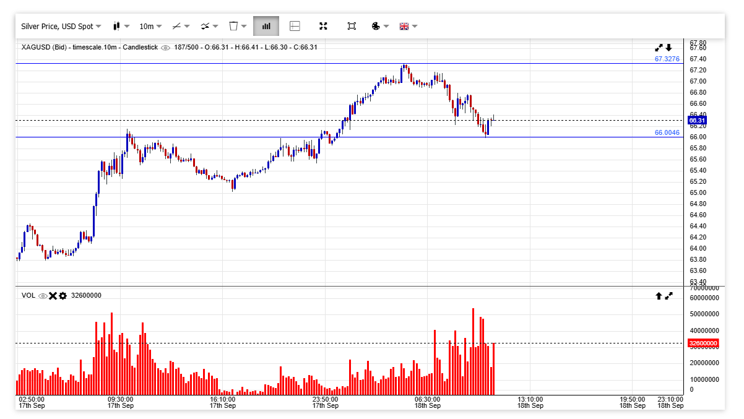Open the color palette theme menu
Screen dimensions: 744x419
(379, 26)
